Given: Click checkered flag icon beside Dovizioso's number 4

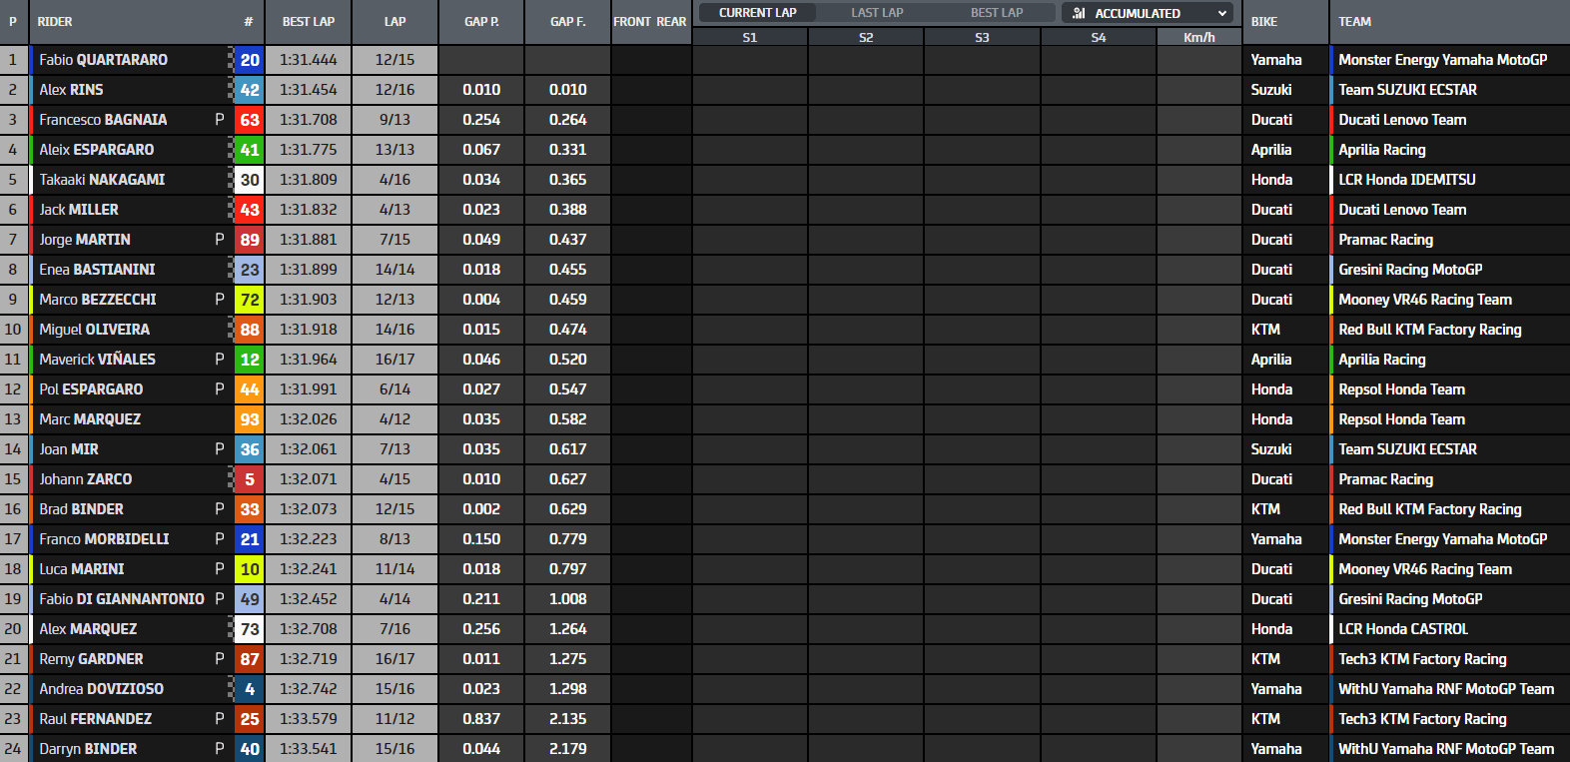Looking at the screenshot, I should point(232,689).
